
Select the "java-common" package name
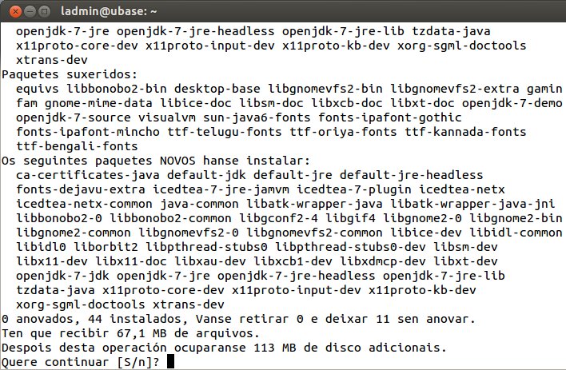(x=199, y=204)
